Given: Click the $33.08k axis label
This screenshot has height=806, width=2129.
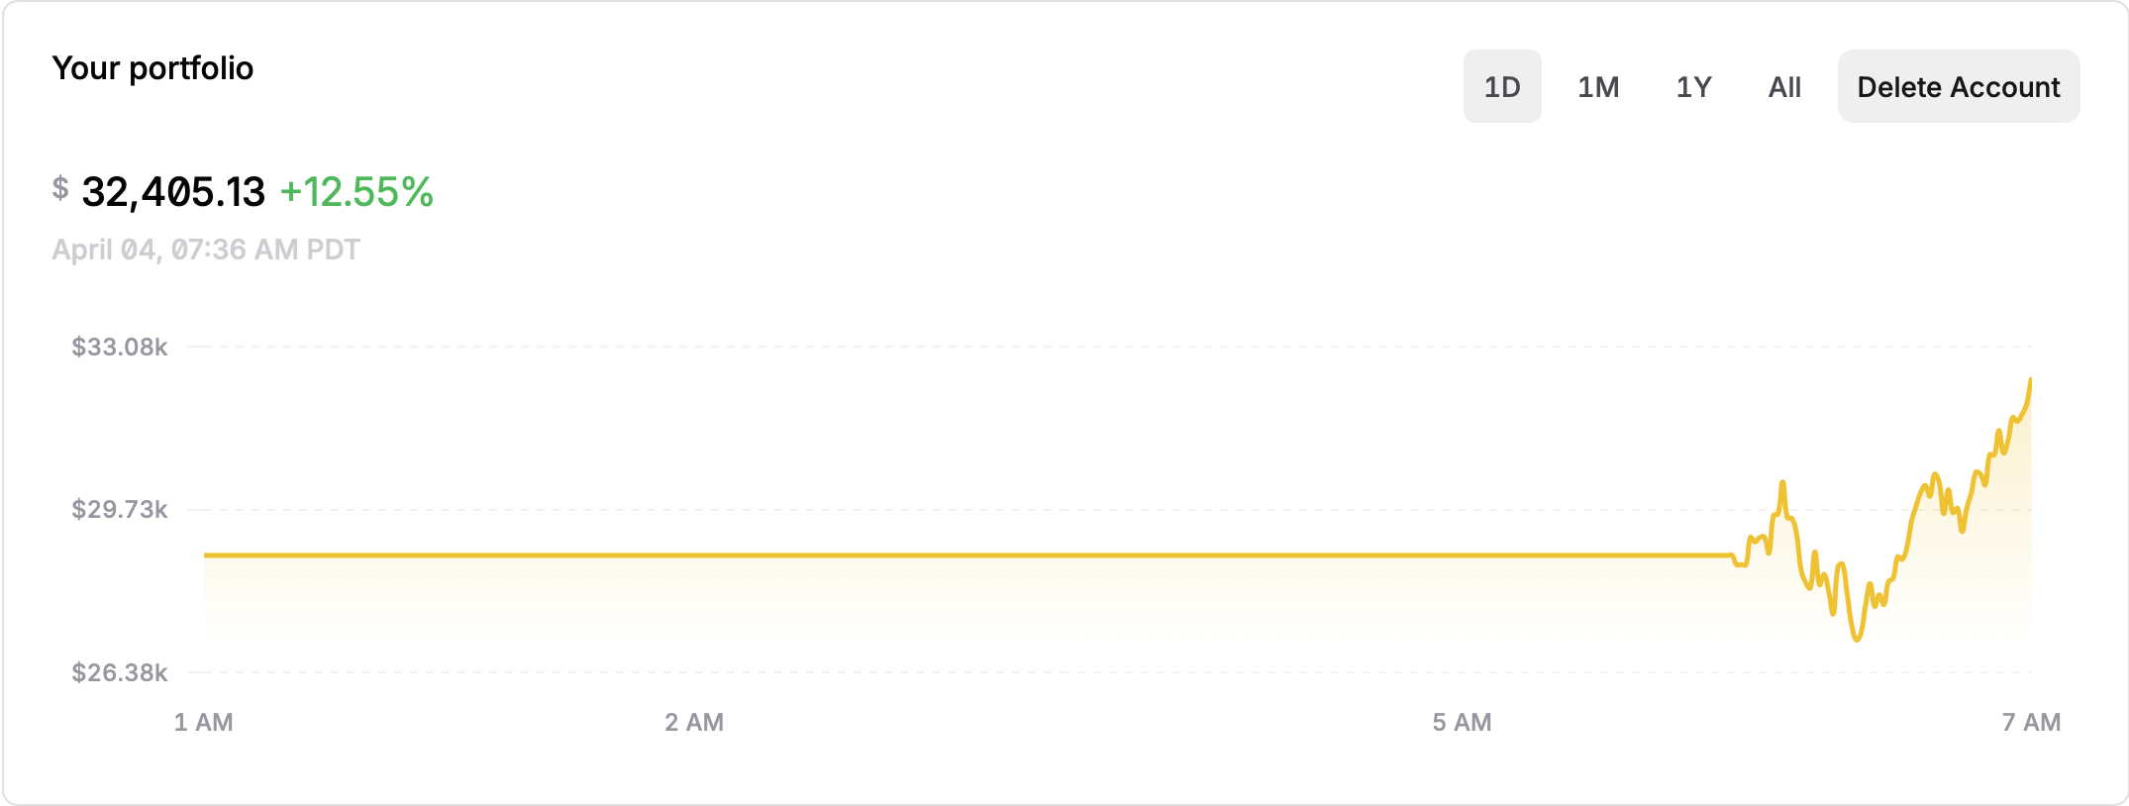Looking at the screenshot, I should (120, 347).
